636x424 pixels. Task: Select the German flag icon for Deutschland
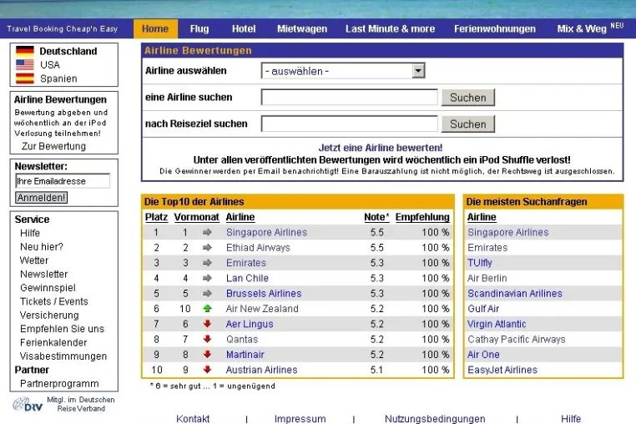point(25,51)
